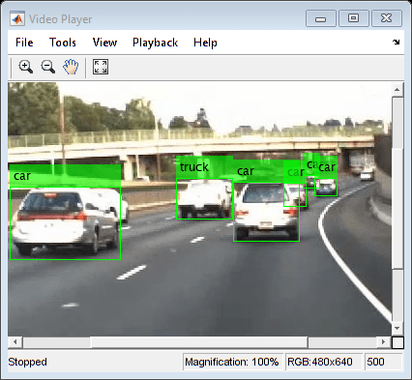The height and width of the screenshot is (380, 412).
Task: Open the File menu
Action: click(24, 43)
